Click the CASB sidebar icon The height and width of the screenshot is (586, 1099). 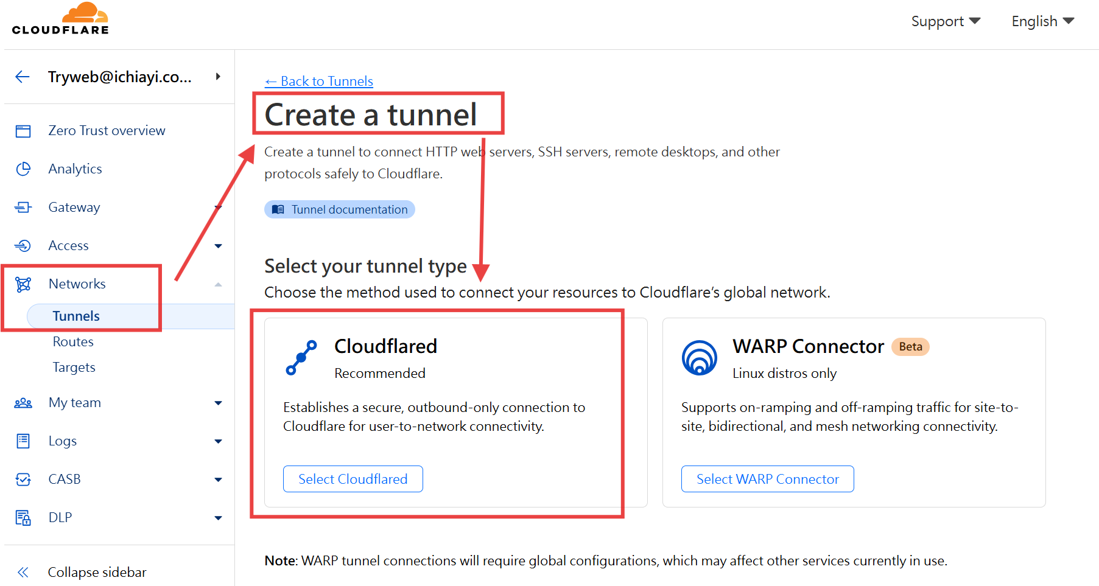pyautogui.click(x=23, y=480)
